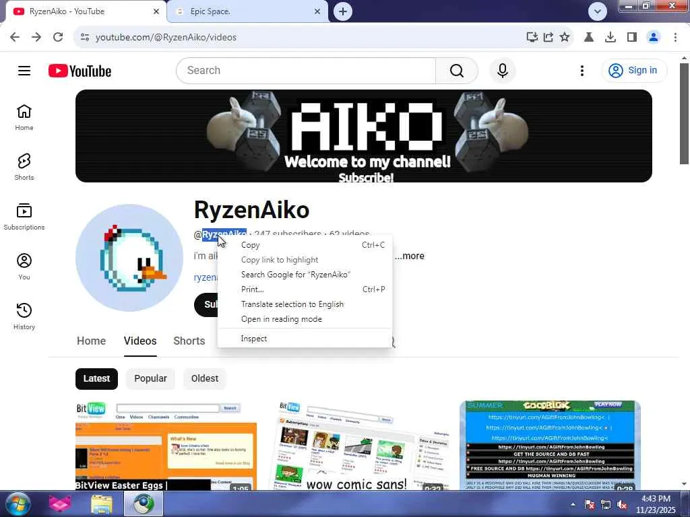The width and height of the screenshot is (690, 517).
Task: Open You in the left sidebar
Action: click(24, 267)
